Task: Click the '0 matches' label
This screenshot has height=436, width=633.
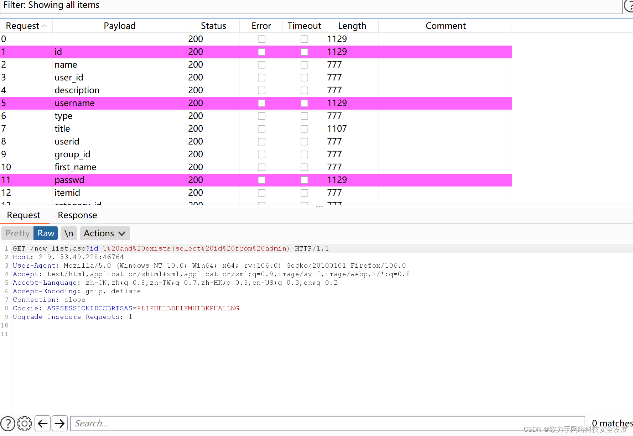Action: (612, 423)
